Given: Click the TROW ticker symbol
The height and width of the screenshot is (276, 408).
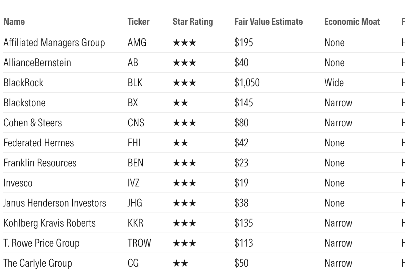Looking at the screenshot, I should (139, 243).
